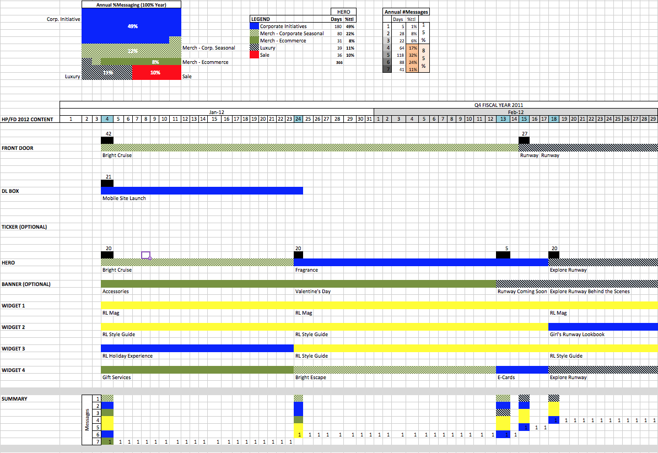Select the legend total 366 cell
Viewport: 658px width, 453px height.
(x=339, y=62)
